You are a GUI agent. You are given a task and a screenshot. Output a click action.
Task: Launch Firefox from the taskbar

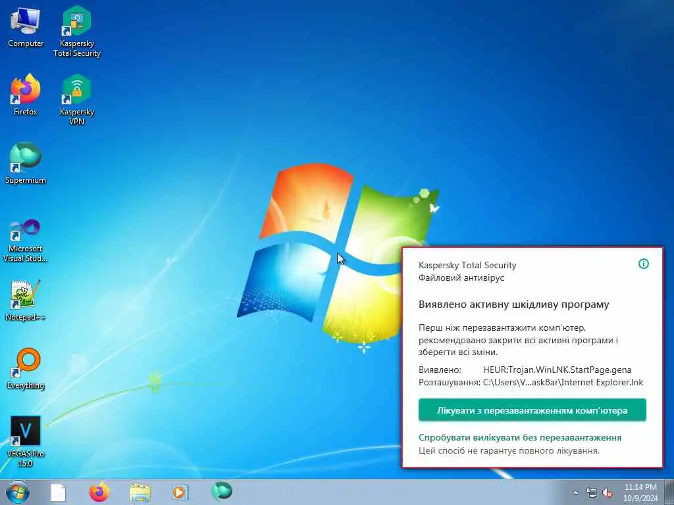click(99, 492)
